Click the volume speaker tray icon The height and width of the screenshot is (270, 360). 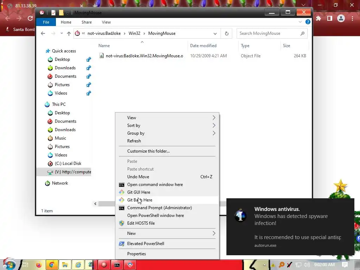[x=307, y=265]
